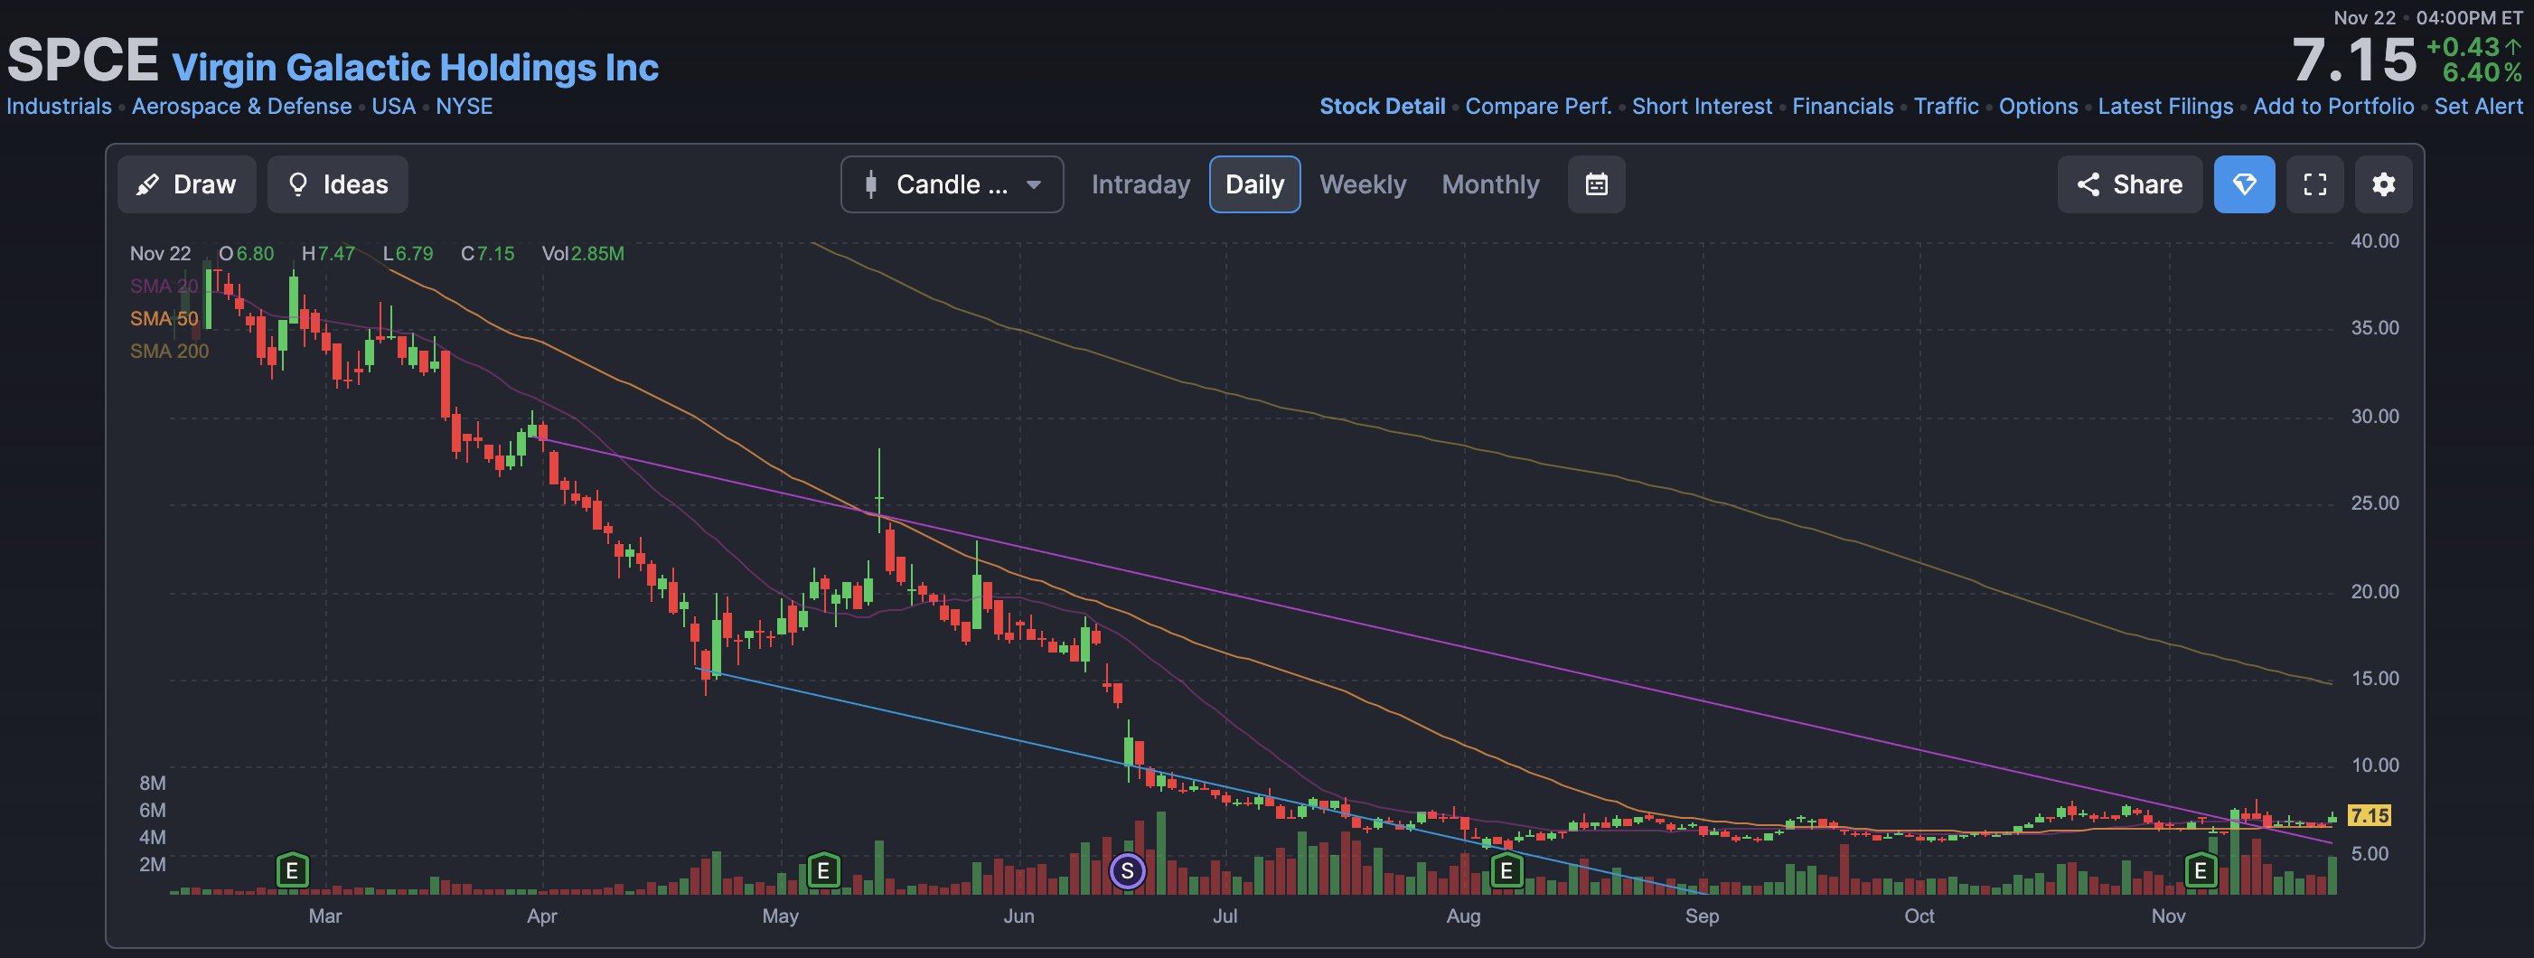The height and width of the screenshot is (958, 2534).
Task: Open the Financials link
Action: pyautogui.click(x=1843, y=107)
